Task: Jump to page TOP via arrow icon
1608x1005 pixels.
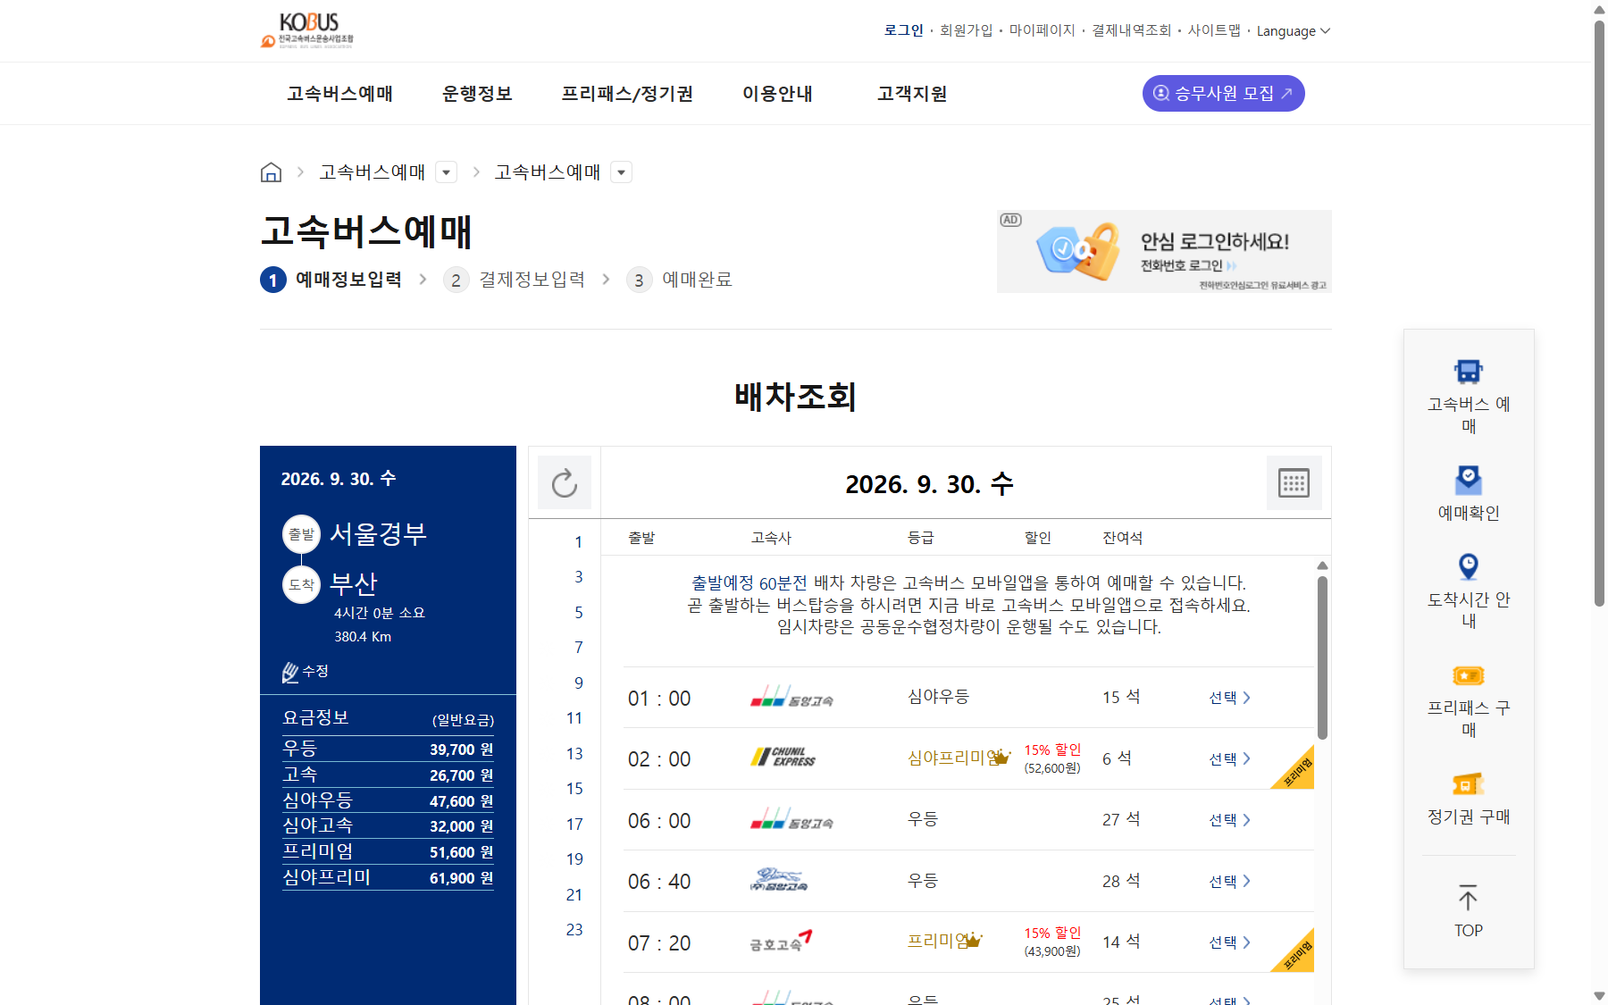Action: pos(1469,910)
